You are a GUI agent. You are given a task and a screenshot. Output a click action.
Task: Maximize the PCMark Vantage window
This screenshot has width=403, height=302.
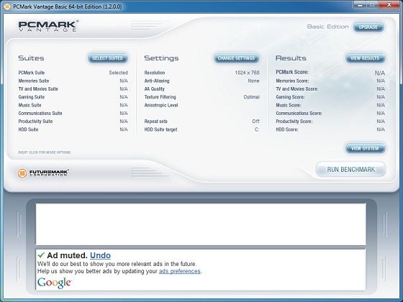pos(373,5)
